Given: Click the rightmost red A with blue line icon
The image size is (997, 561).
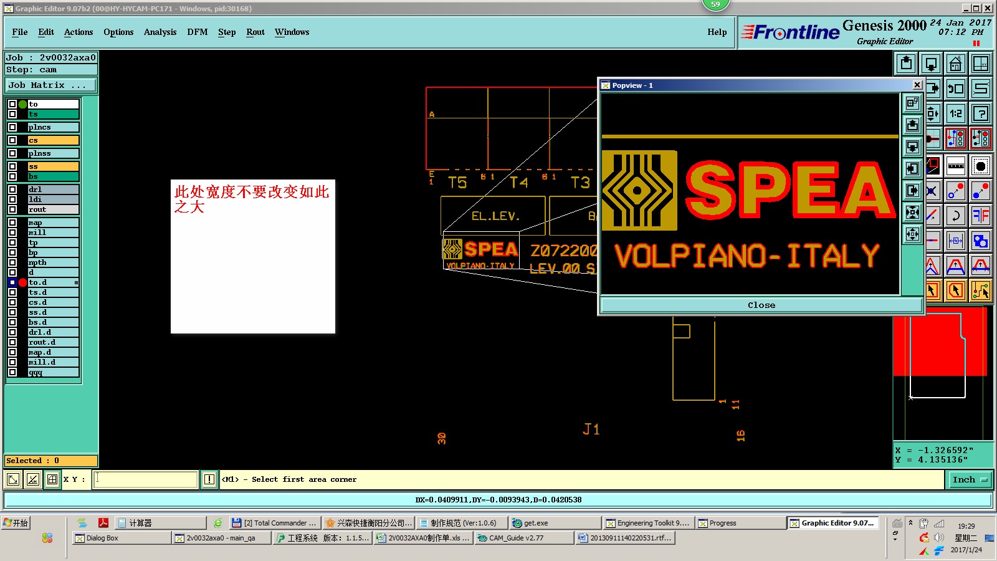Looking at the screenshot, I should (x=981, y=266).
